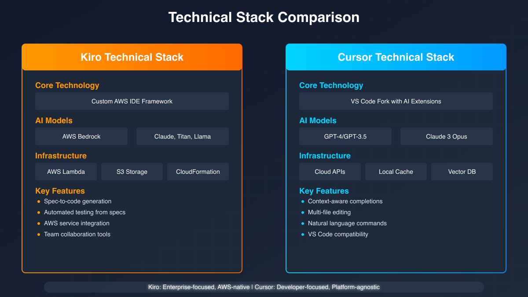Choose the Cloud APIs box
The width and height of the screenshot is (528, 297).
click(330, 172)
